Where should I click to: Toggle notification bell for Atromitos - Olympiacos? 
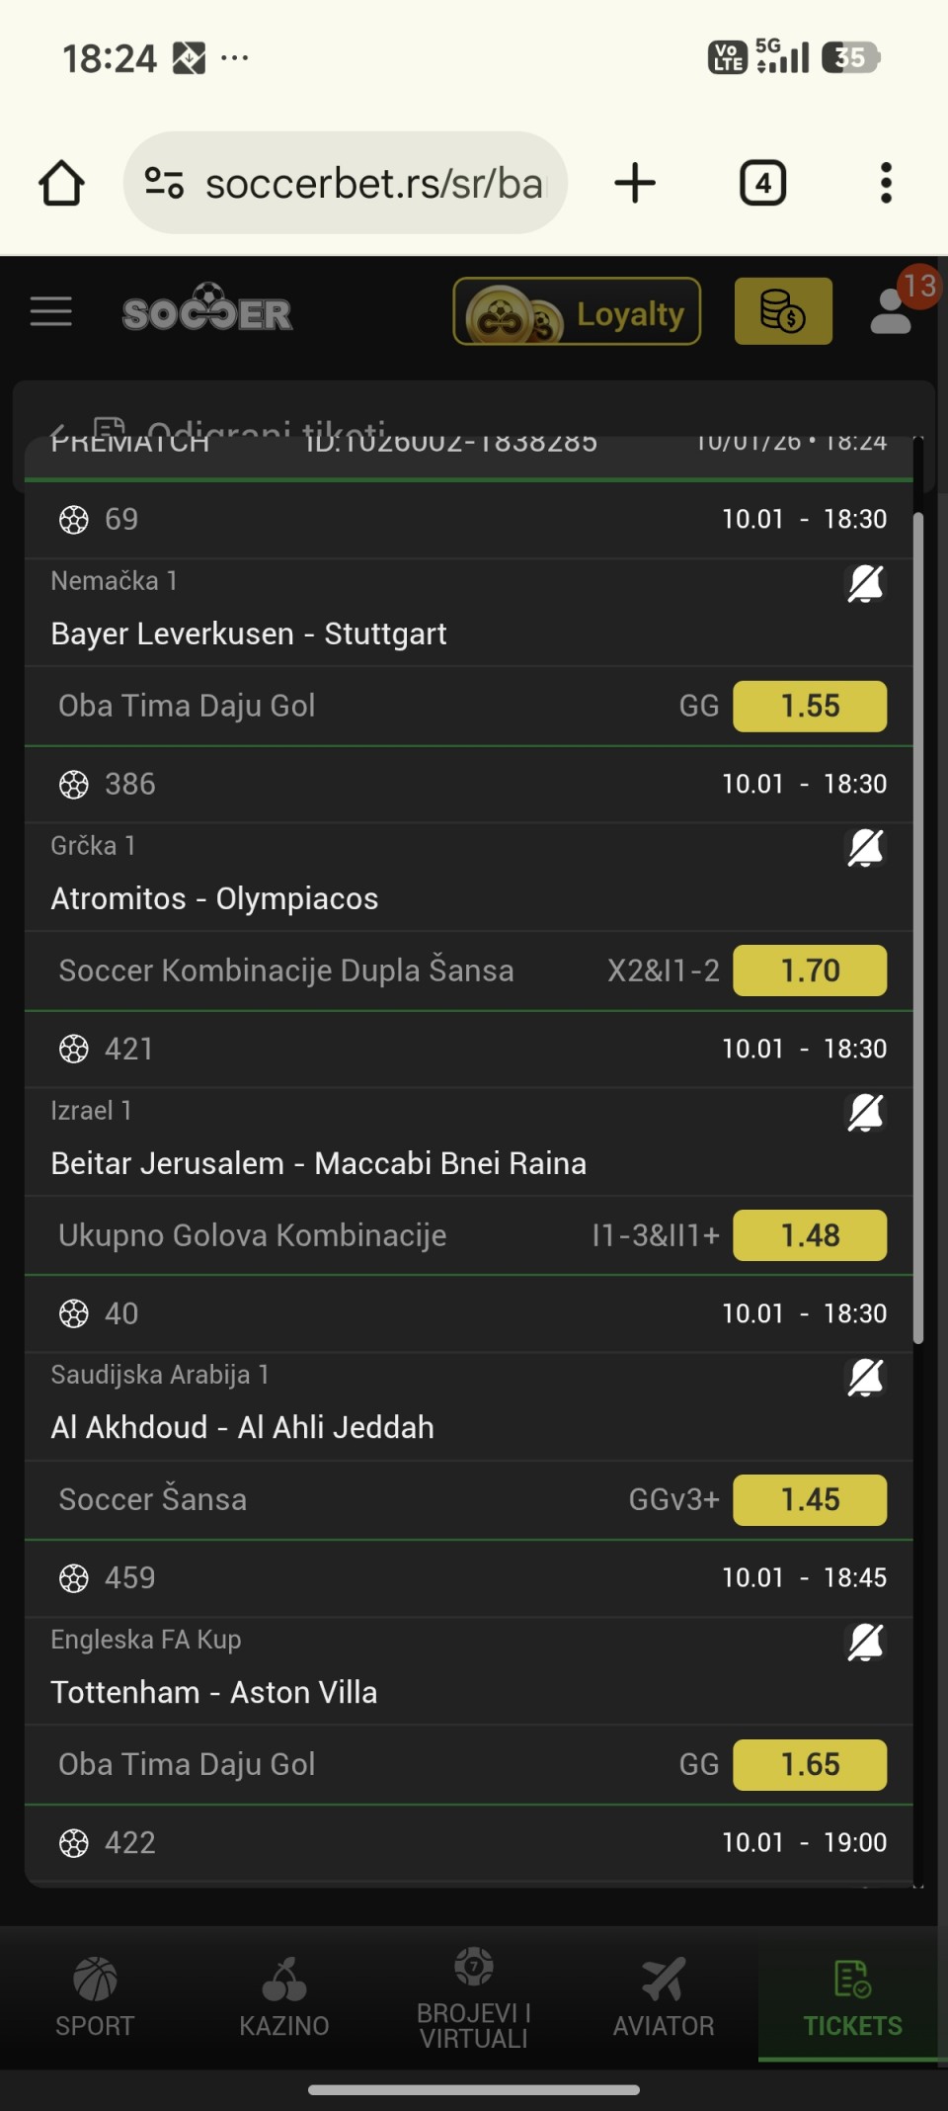tap(865, 849)
